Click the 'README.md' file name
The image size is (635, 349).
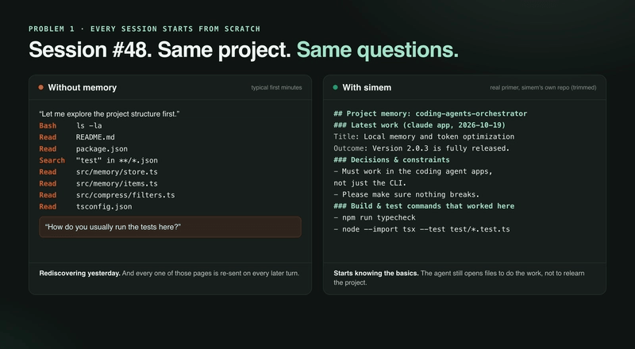click(x=95, y=137)
